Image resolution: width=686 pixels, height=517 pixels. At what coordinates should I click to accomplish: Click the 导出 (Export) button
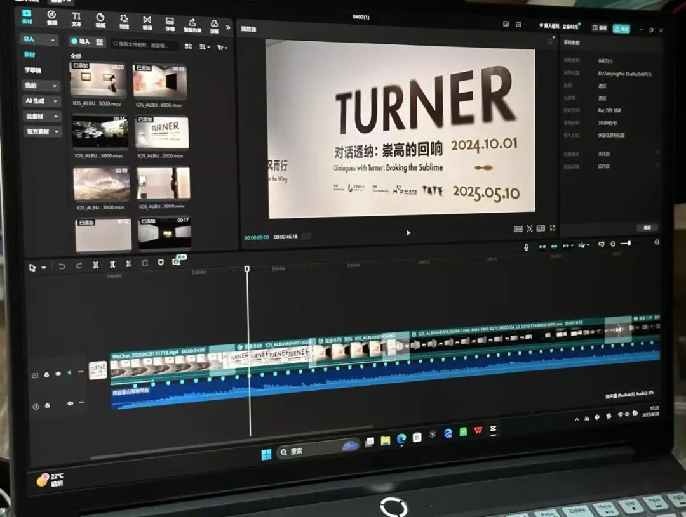point(621,29)
